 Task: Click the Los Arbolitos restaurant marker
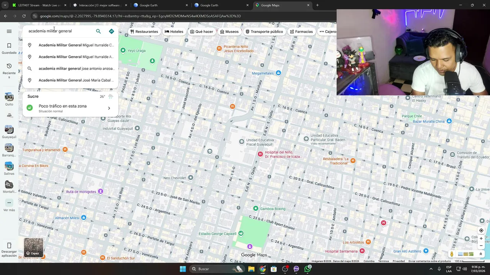pos(368,242)
